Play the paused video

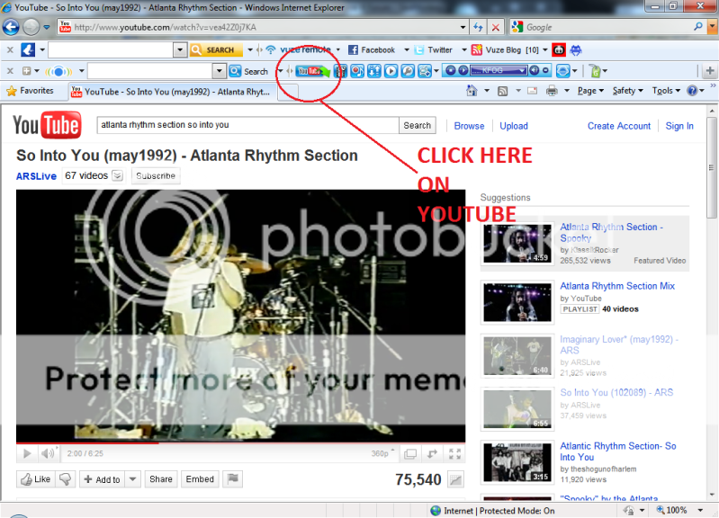coord(27,454)
